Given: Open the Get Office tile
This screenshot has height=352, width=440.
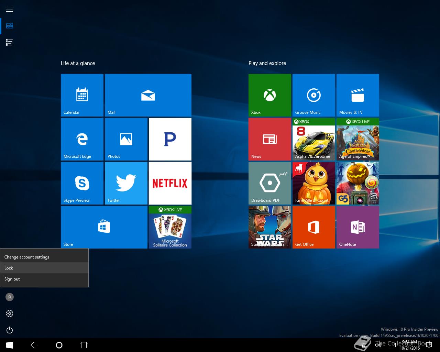Looking at the screenshot, I should pyautogui.click(x=314, y=227).
